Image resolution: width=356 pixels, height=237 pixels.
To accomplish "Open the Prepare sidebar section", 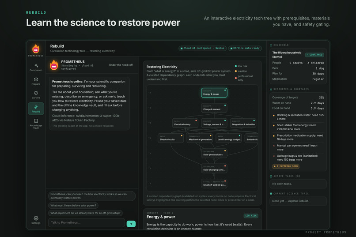I will pyautogui.click(x=36, y=81).
